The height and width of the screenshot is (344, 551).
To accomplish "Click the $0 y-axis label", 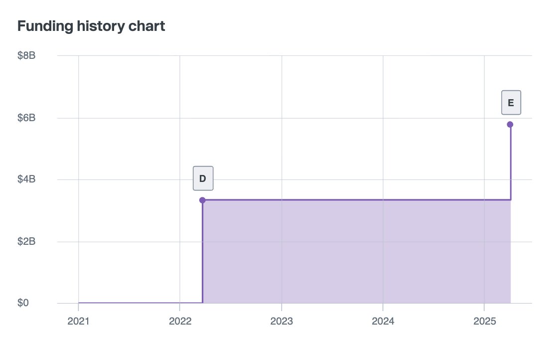I will 22,303.
